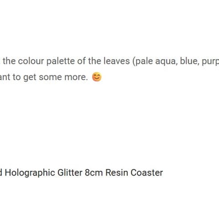Click "8cm" in the product title

[x=94, y=172]
